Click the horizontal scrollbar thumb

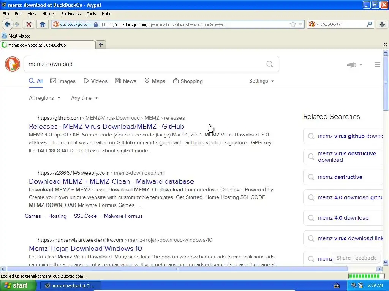pyautogui.click(x=177, y=269)
